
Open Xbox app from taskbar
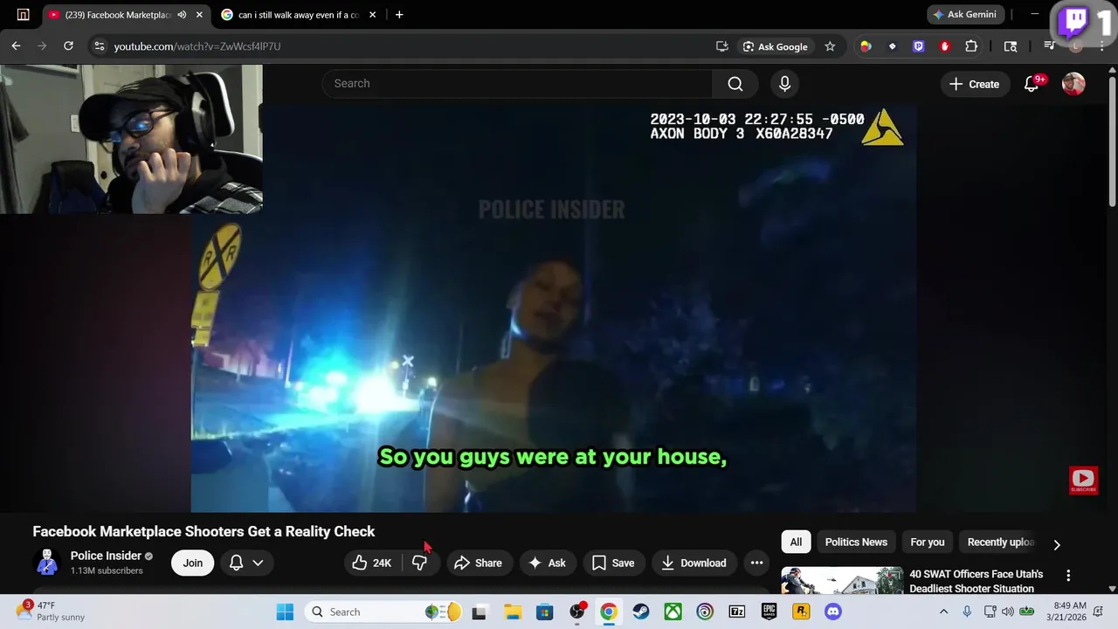click(673, 612)
